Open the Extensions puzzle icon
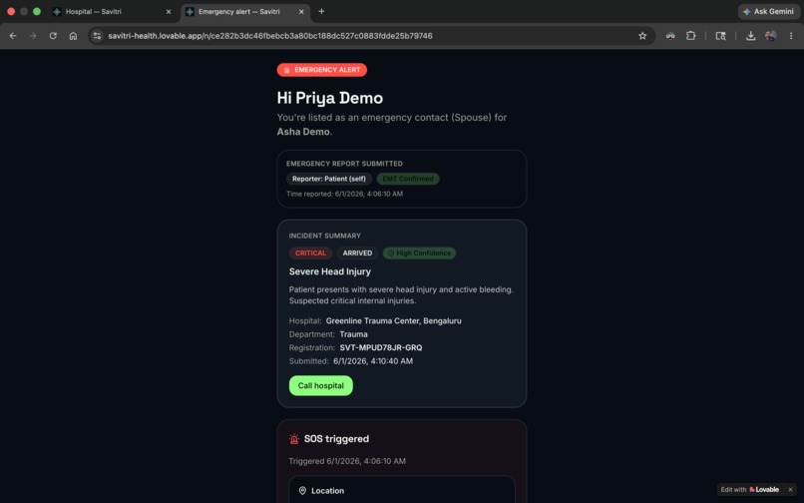 point(690,36)
